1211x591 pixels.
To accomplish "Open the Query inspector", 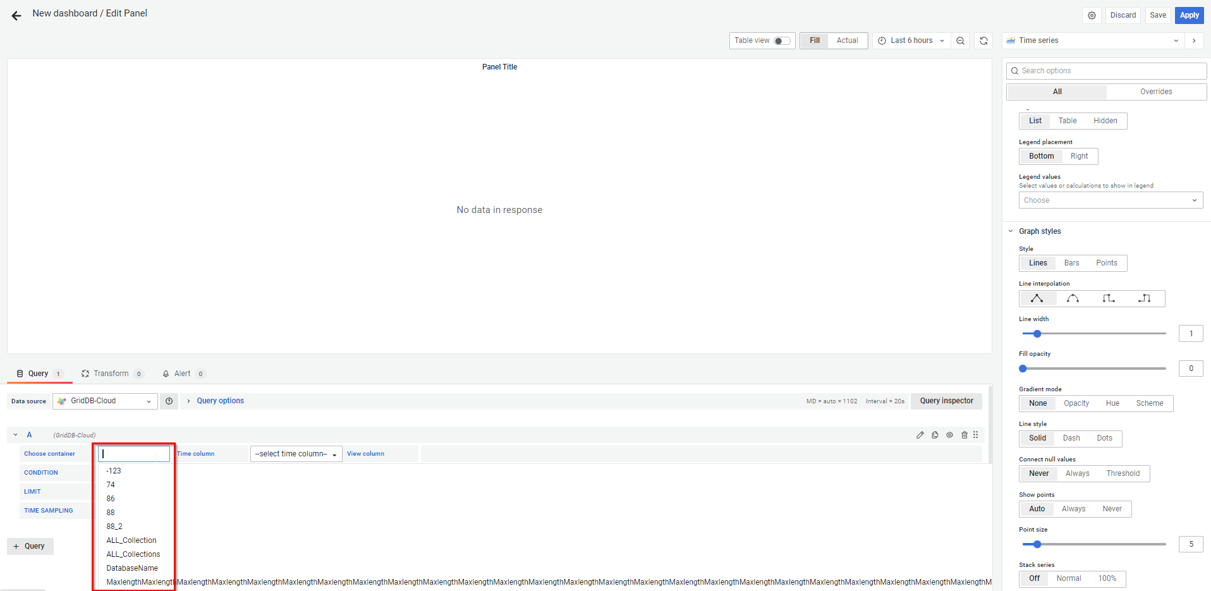I will coord(946,401).
